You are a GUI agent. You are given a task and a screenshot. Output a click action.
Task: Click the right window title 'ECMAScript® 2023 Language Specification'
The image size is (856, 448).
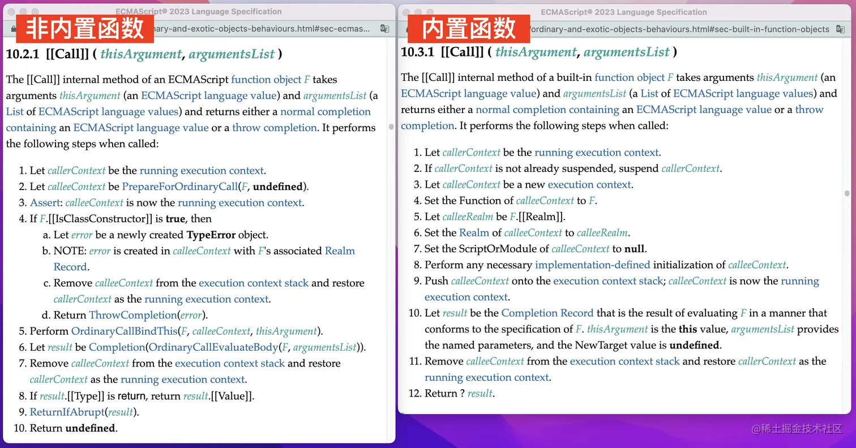click(x=624, y=12)
